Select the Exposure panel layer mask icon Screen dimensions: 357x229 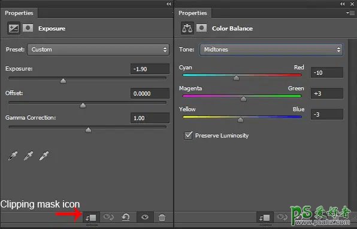28,28
